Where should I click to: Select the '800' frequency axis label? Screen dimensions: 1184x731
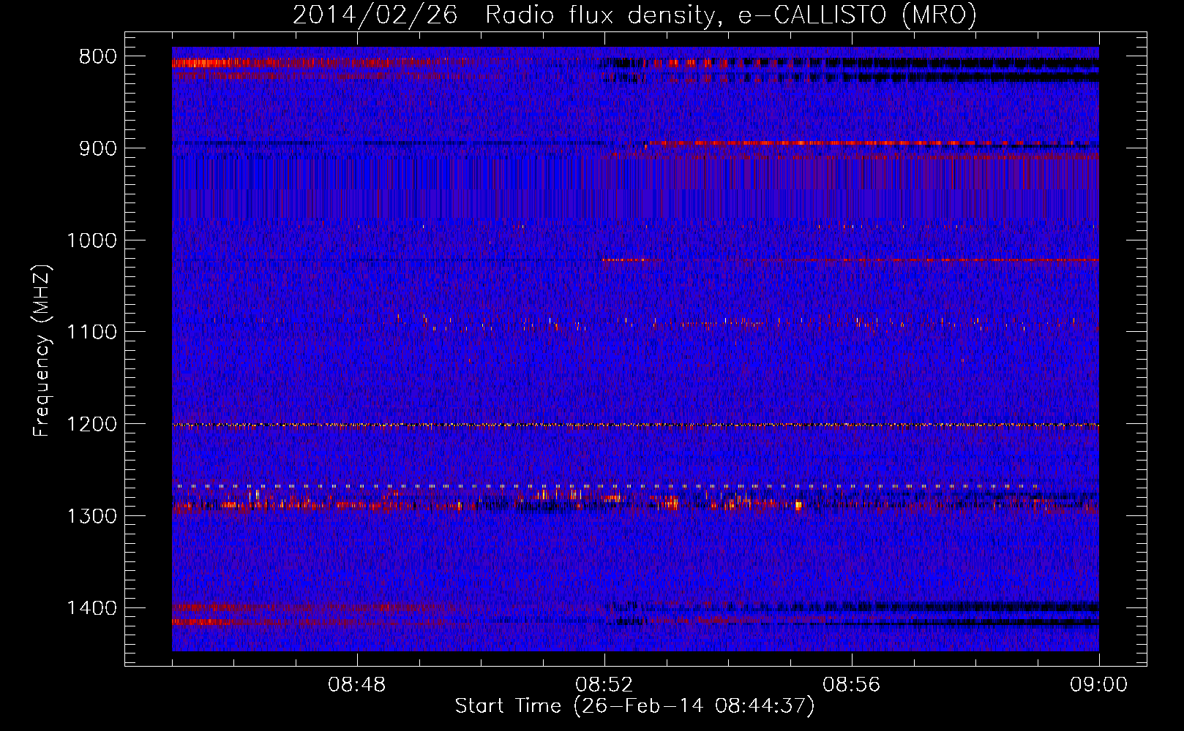(98, 57)
